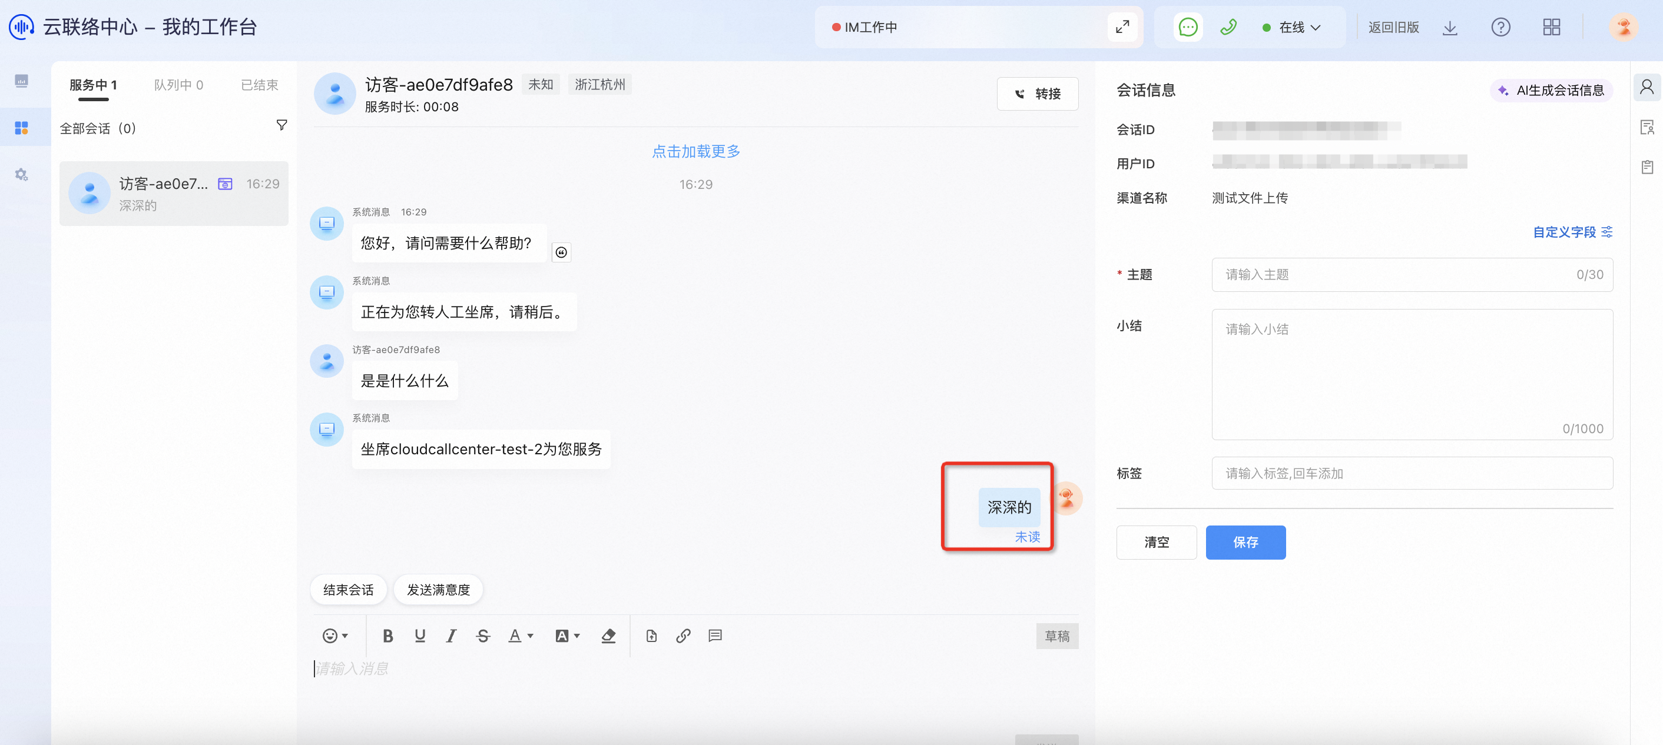
Task: Click the 保存 save button
Action: (x=1245, y=543)
